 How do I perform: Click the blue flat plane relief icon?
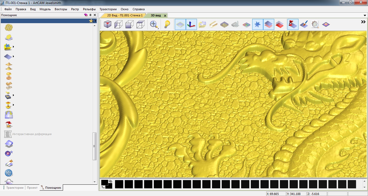point(8,57)
